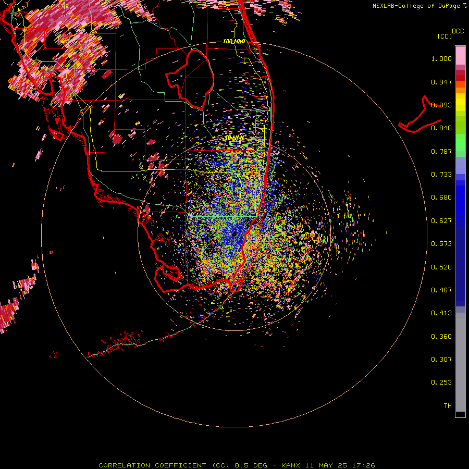Select the 11 MAY 25 date text
The width and height of the screenshot is (469, 469).
326,465
